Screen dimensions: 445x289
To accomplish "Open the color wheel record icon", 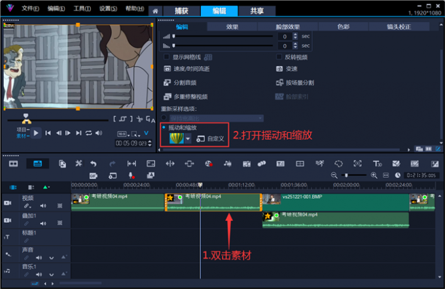I will coord(209,163).
